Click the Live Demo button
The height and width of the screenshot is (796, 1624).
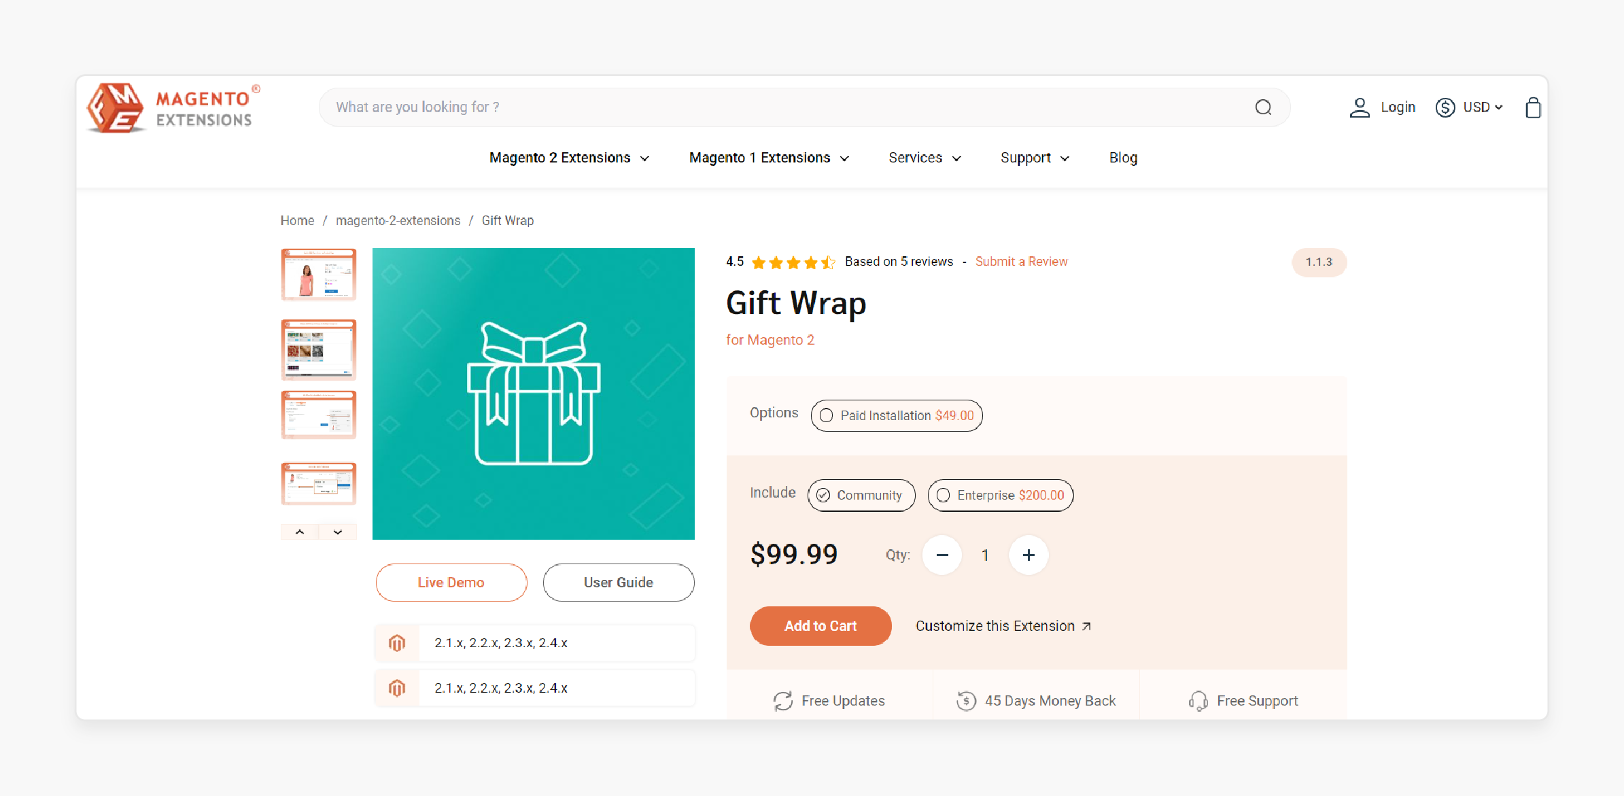click(x=451, y=582)
